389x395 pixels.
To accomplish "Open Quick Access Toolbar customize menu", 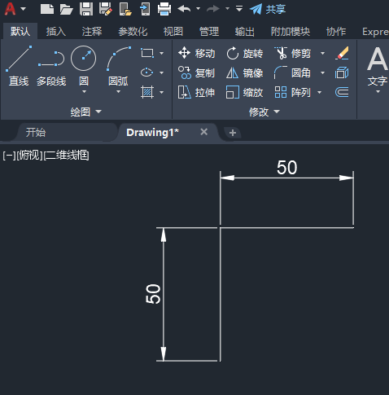I will click(x=239, y=9).
